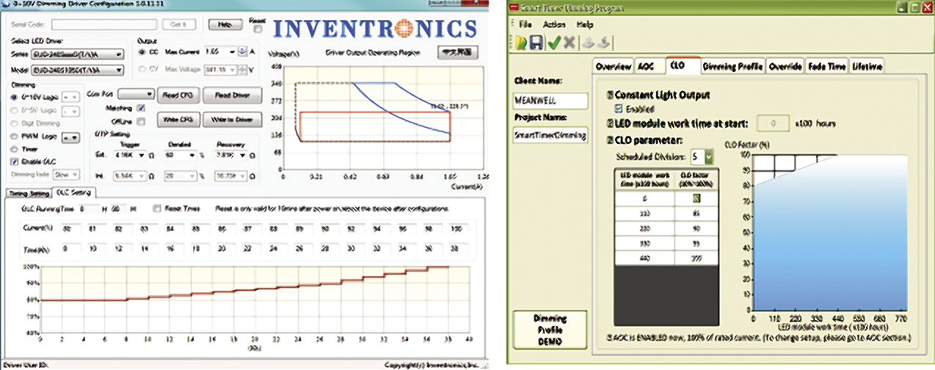Viewport: 935px width, 370px height.
Task: Click the gray X cancel toolbar icon
Action: click(569, 43)
